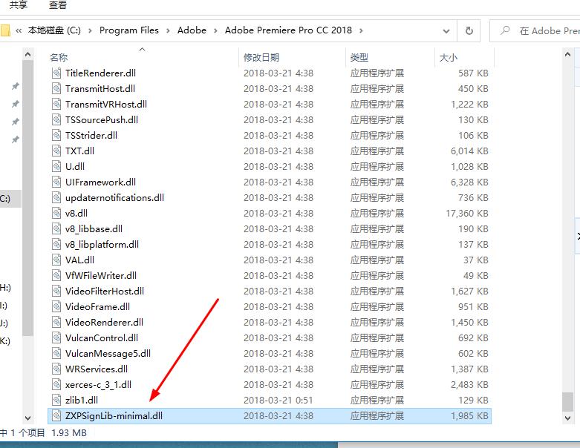Viewport: 580px width, 448px height.
Task: Click the TransmitVRHost.dll file icon
Action: click(56, 104)
